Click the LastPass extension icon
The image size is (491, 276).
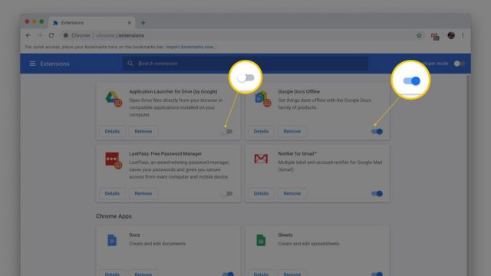tap(113, 160)
